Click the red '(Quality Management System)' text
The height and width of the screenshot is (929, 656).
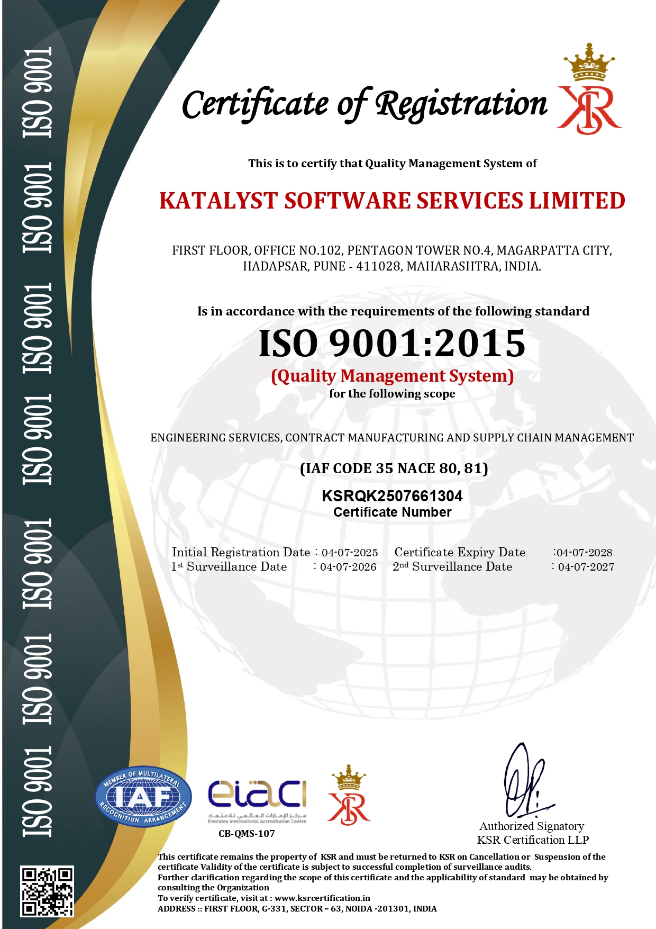pos(392,376)
